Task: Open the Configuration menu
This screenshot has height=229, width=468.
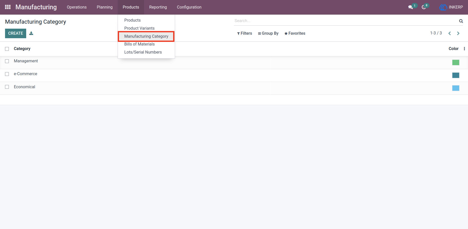Action: pyautogui.click(x=189, y=7)
